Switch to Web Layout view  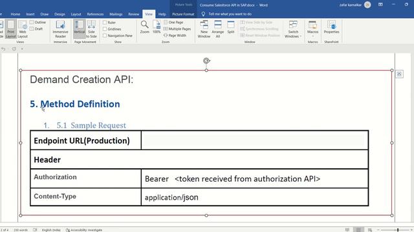coord(23,29)
